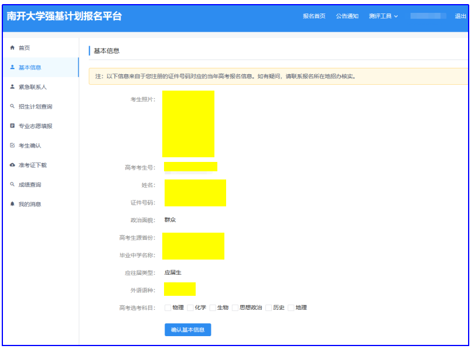Click the 考生照片 photo area
This screenshot has height=349, width=471.
(188, 124)
